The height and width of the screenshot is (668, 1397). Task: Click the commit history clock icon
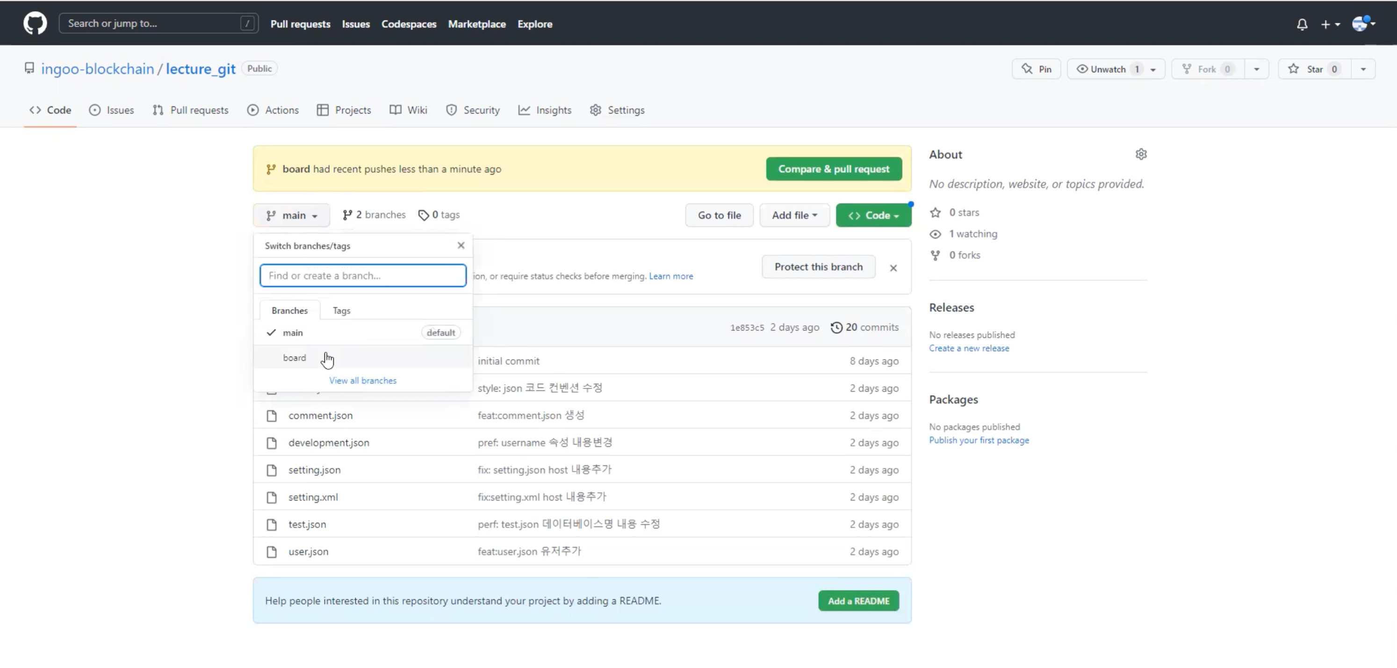tap(836, 328)
